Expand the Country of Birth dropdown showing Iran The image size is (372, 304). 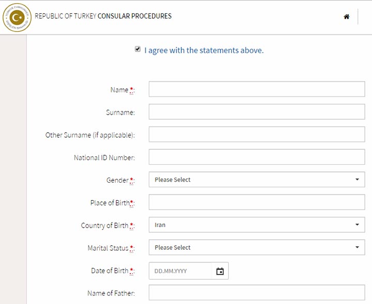click(x=257, y=225)
